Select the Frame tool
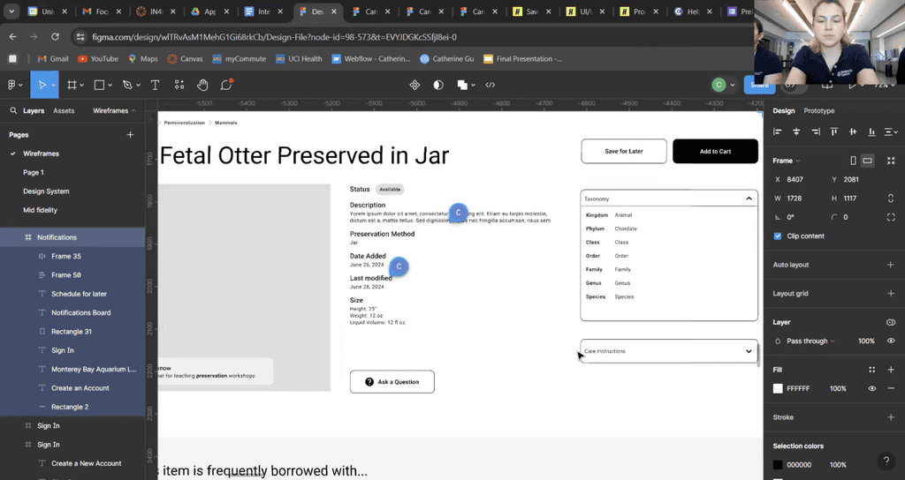The width and height of the screenshot is (905, 480). (x=72, y=86)
